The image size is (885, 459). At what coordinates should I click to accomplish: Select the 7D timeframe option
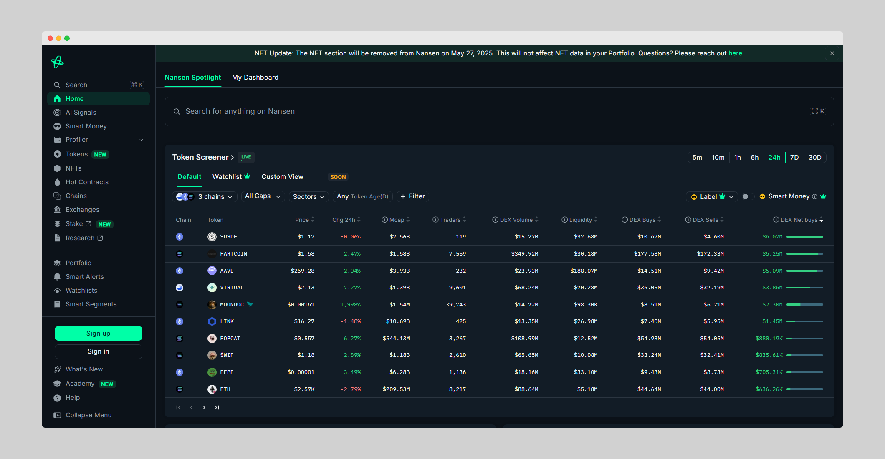pyautogui.click(x=794, y=158)
